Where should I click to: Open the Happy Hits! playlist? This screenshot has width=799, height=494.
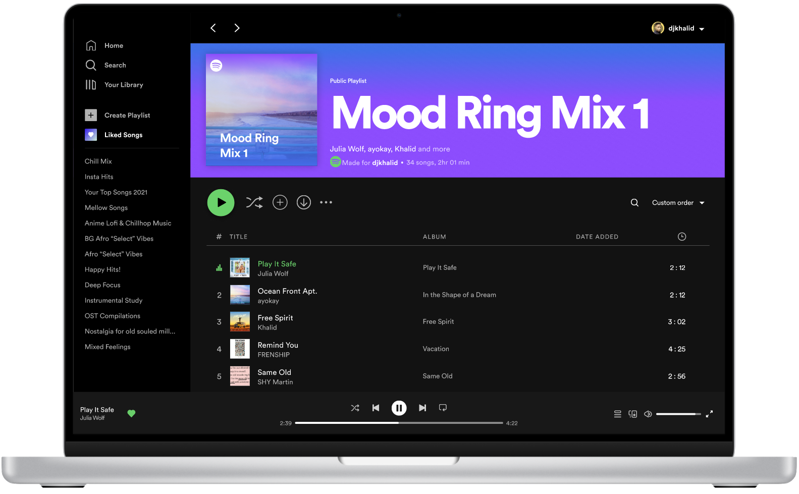tap(102, 269)
